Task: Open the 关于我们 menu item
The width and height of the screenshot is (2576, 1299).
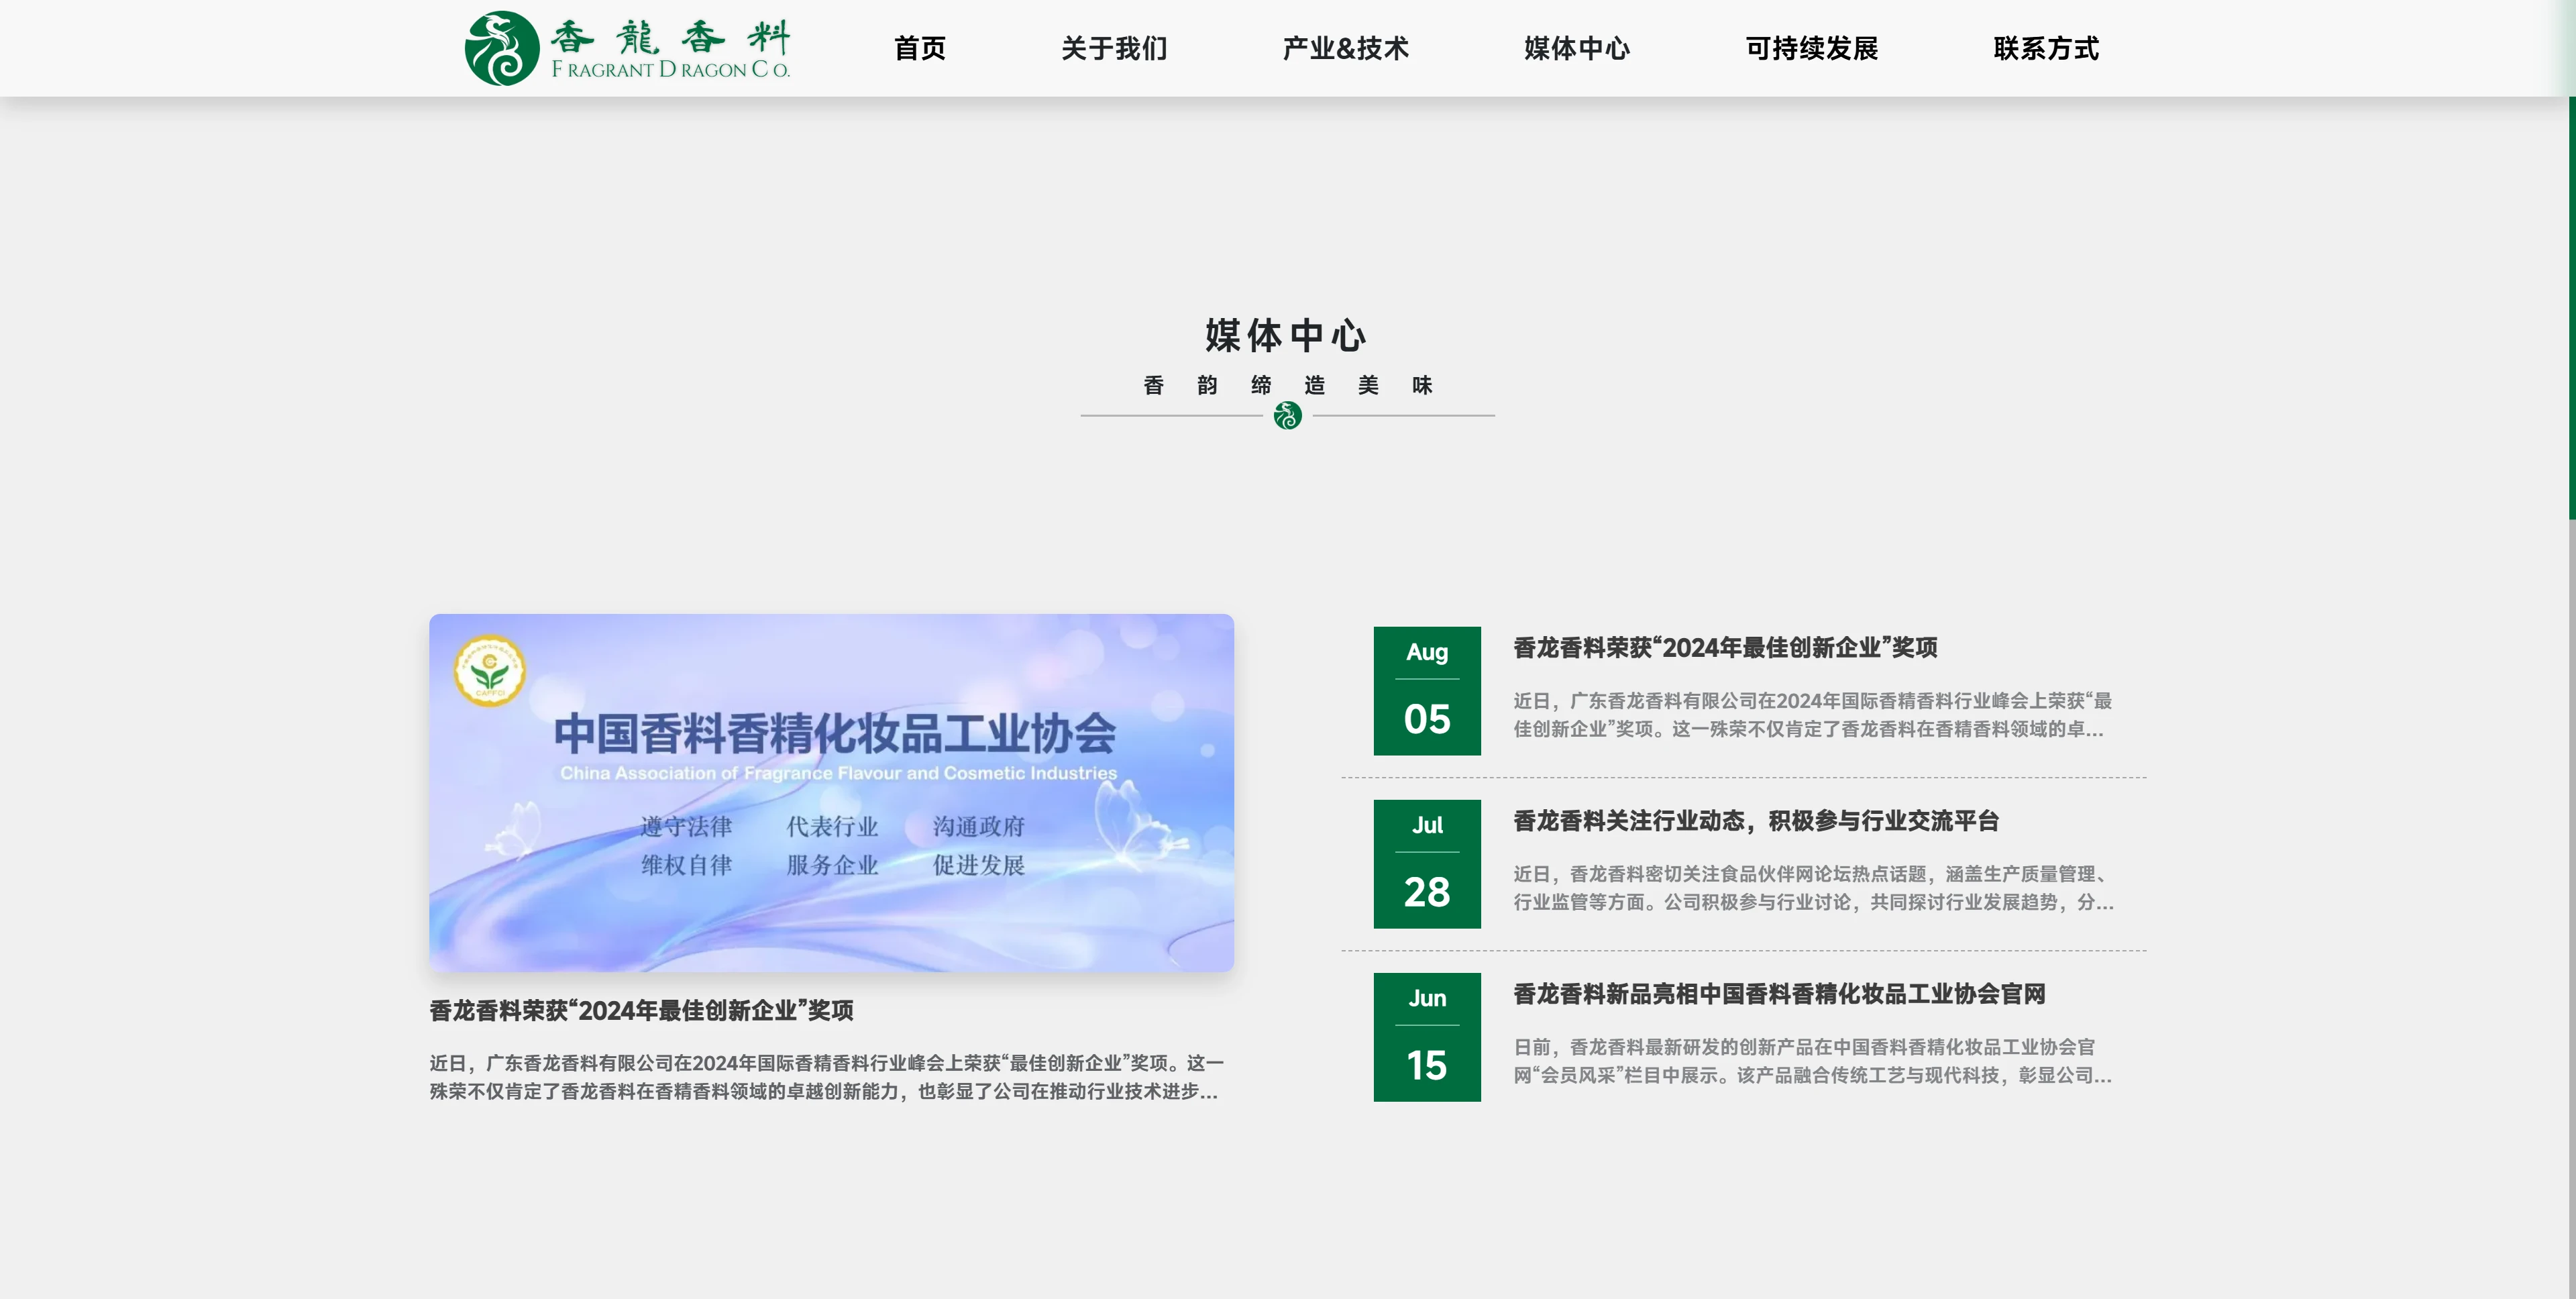Action: (1114, 48)
